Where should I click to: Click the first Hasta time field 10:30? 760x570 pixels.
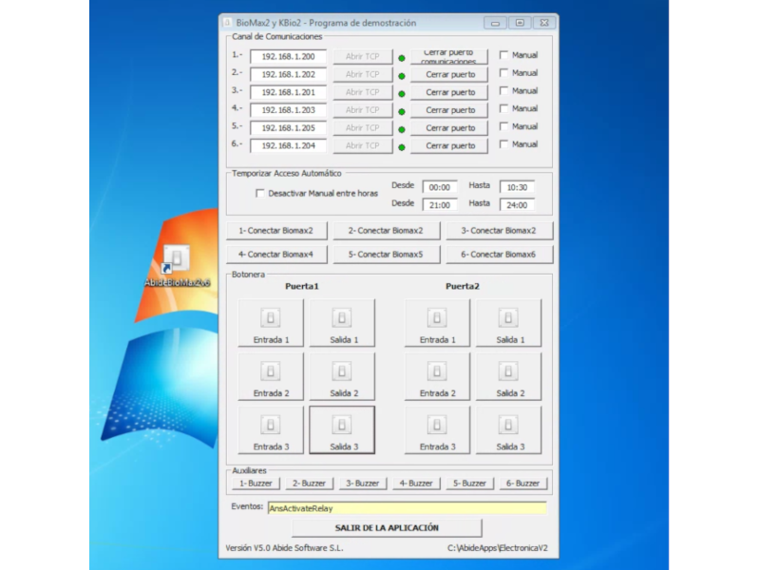point(516,187)
